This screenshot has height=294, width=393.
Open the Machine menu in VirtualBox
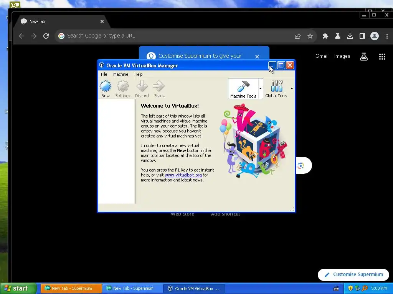[121, 74]
